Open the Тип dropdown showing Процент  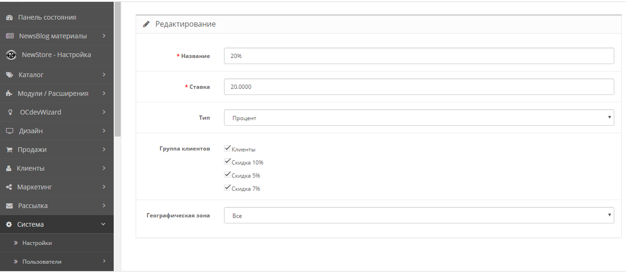pos(419,117)
